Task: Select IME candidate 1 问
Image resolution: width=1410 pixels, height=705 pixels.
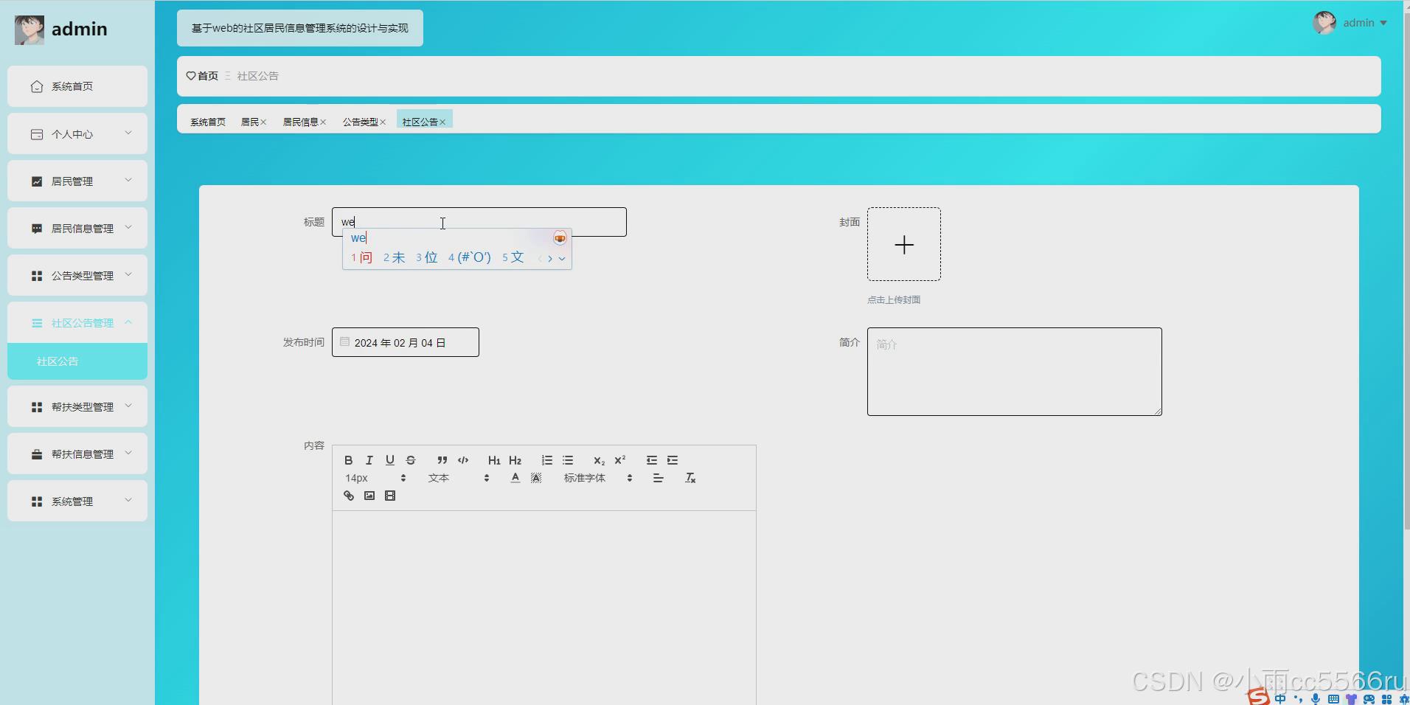Action: click(361, 257)
